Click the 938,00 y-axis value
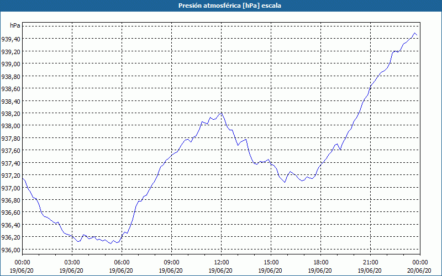442x276 pixels. (10, 126)
